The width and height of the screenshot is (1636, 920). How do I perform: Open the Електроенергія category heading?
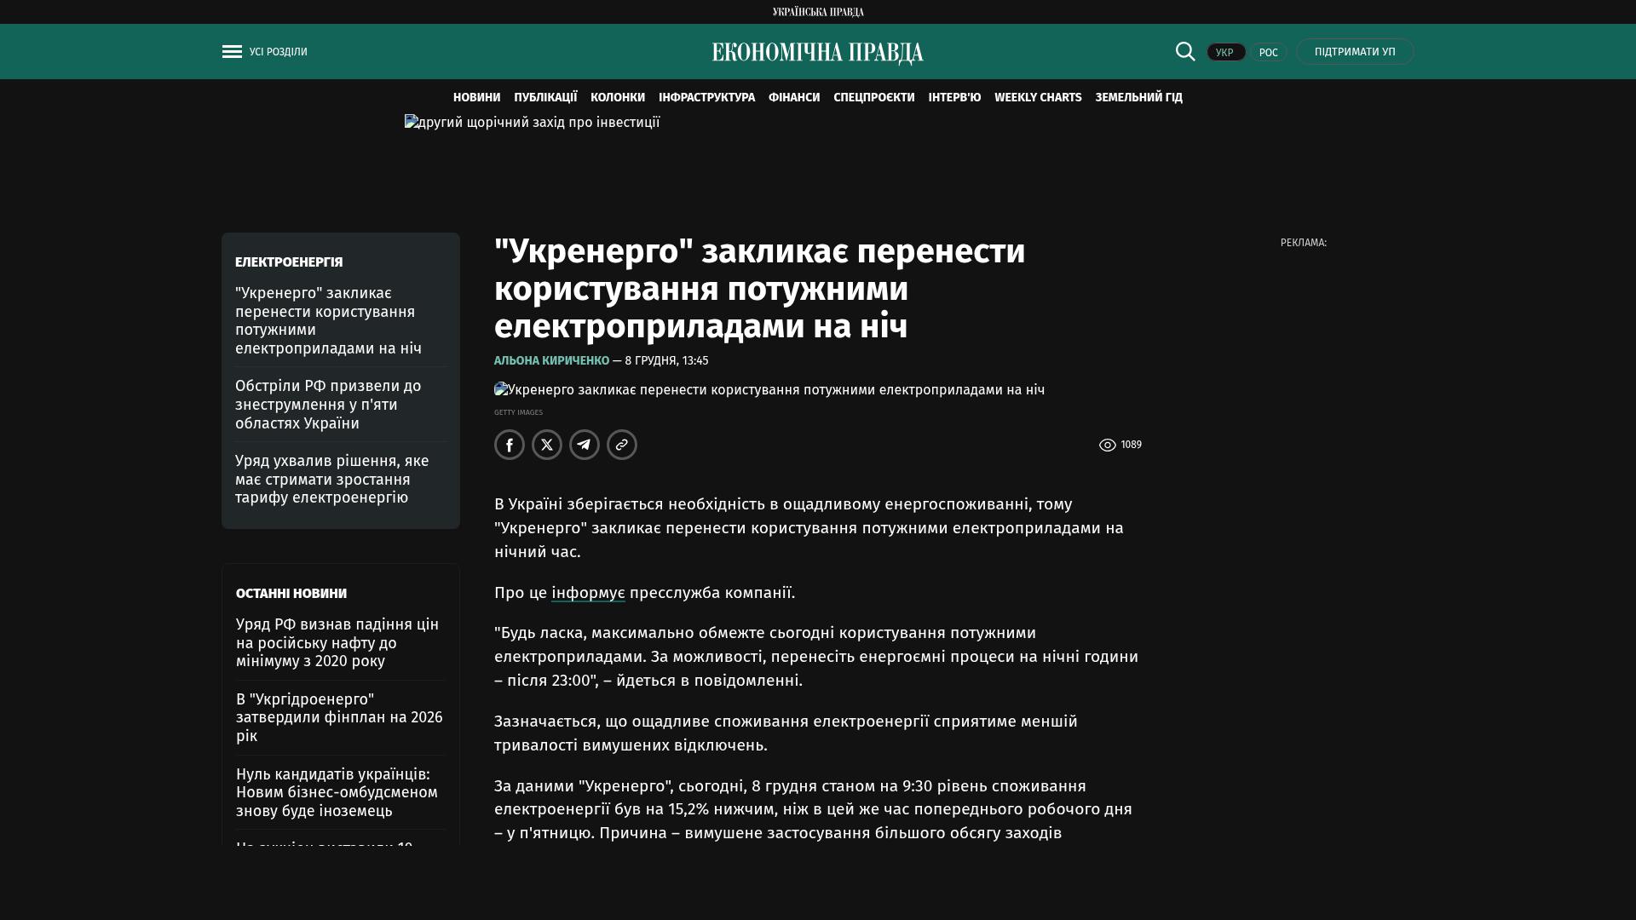point(289,262)
